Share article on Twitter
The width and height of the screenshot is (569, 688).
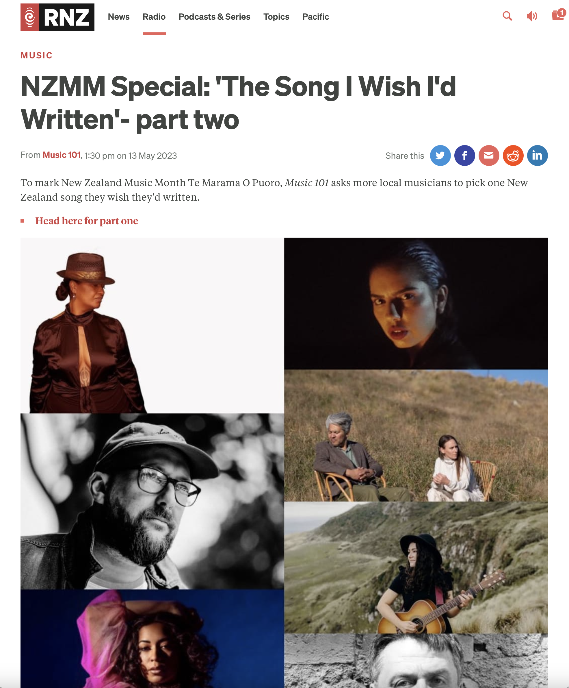coord(440,155)
